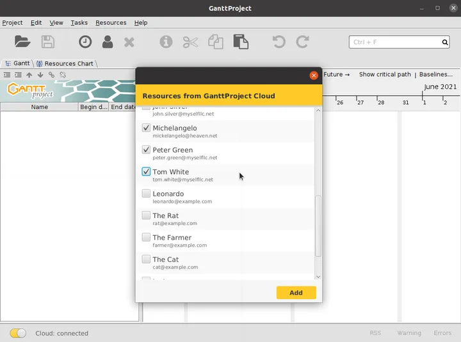
Task: Open the View menu
Action: point(56,22)
